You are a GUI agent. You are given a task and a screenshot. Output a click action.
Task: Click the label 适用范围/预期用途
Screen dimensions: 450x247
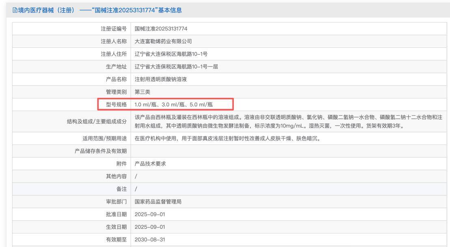[104, 138]
